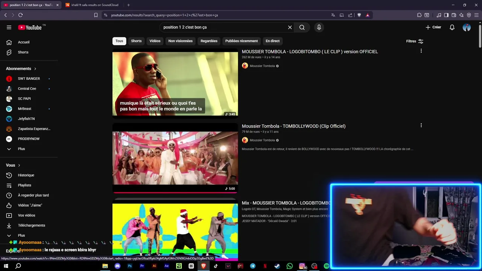
Task: Click the browser address bar URL
Action: coord(165,15)
